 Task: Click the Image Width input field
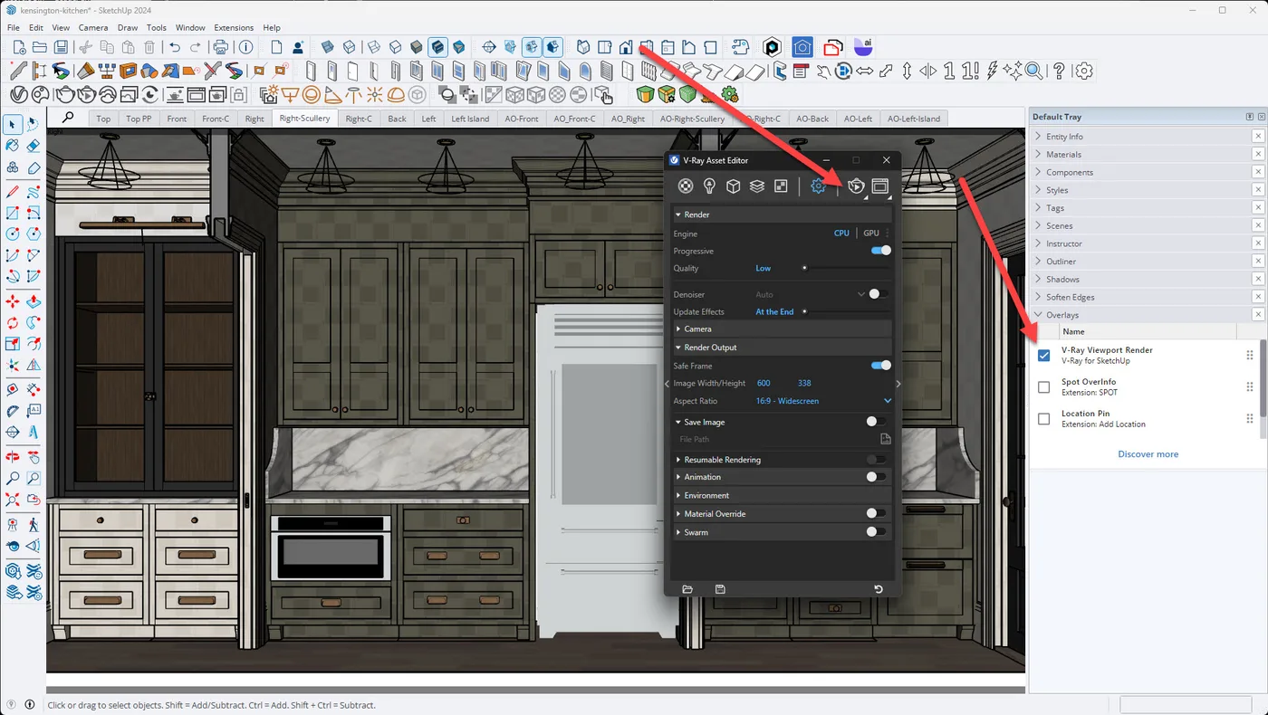(764, 383)
